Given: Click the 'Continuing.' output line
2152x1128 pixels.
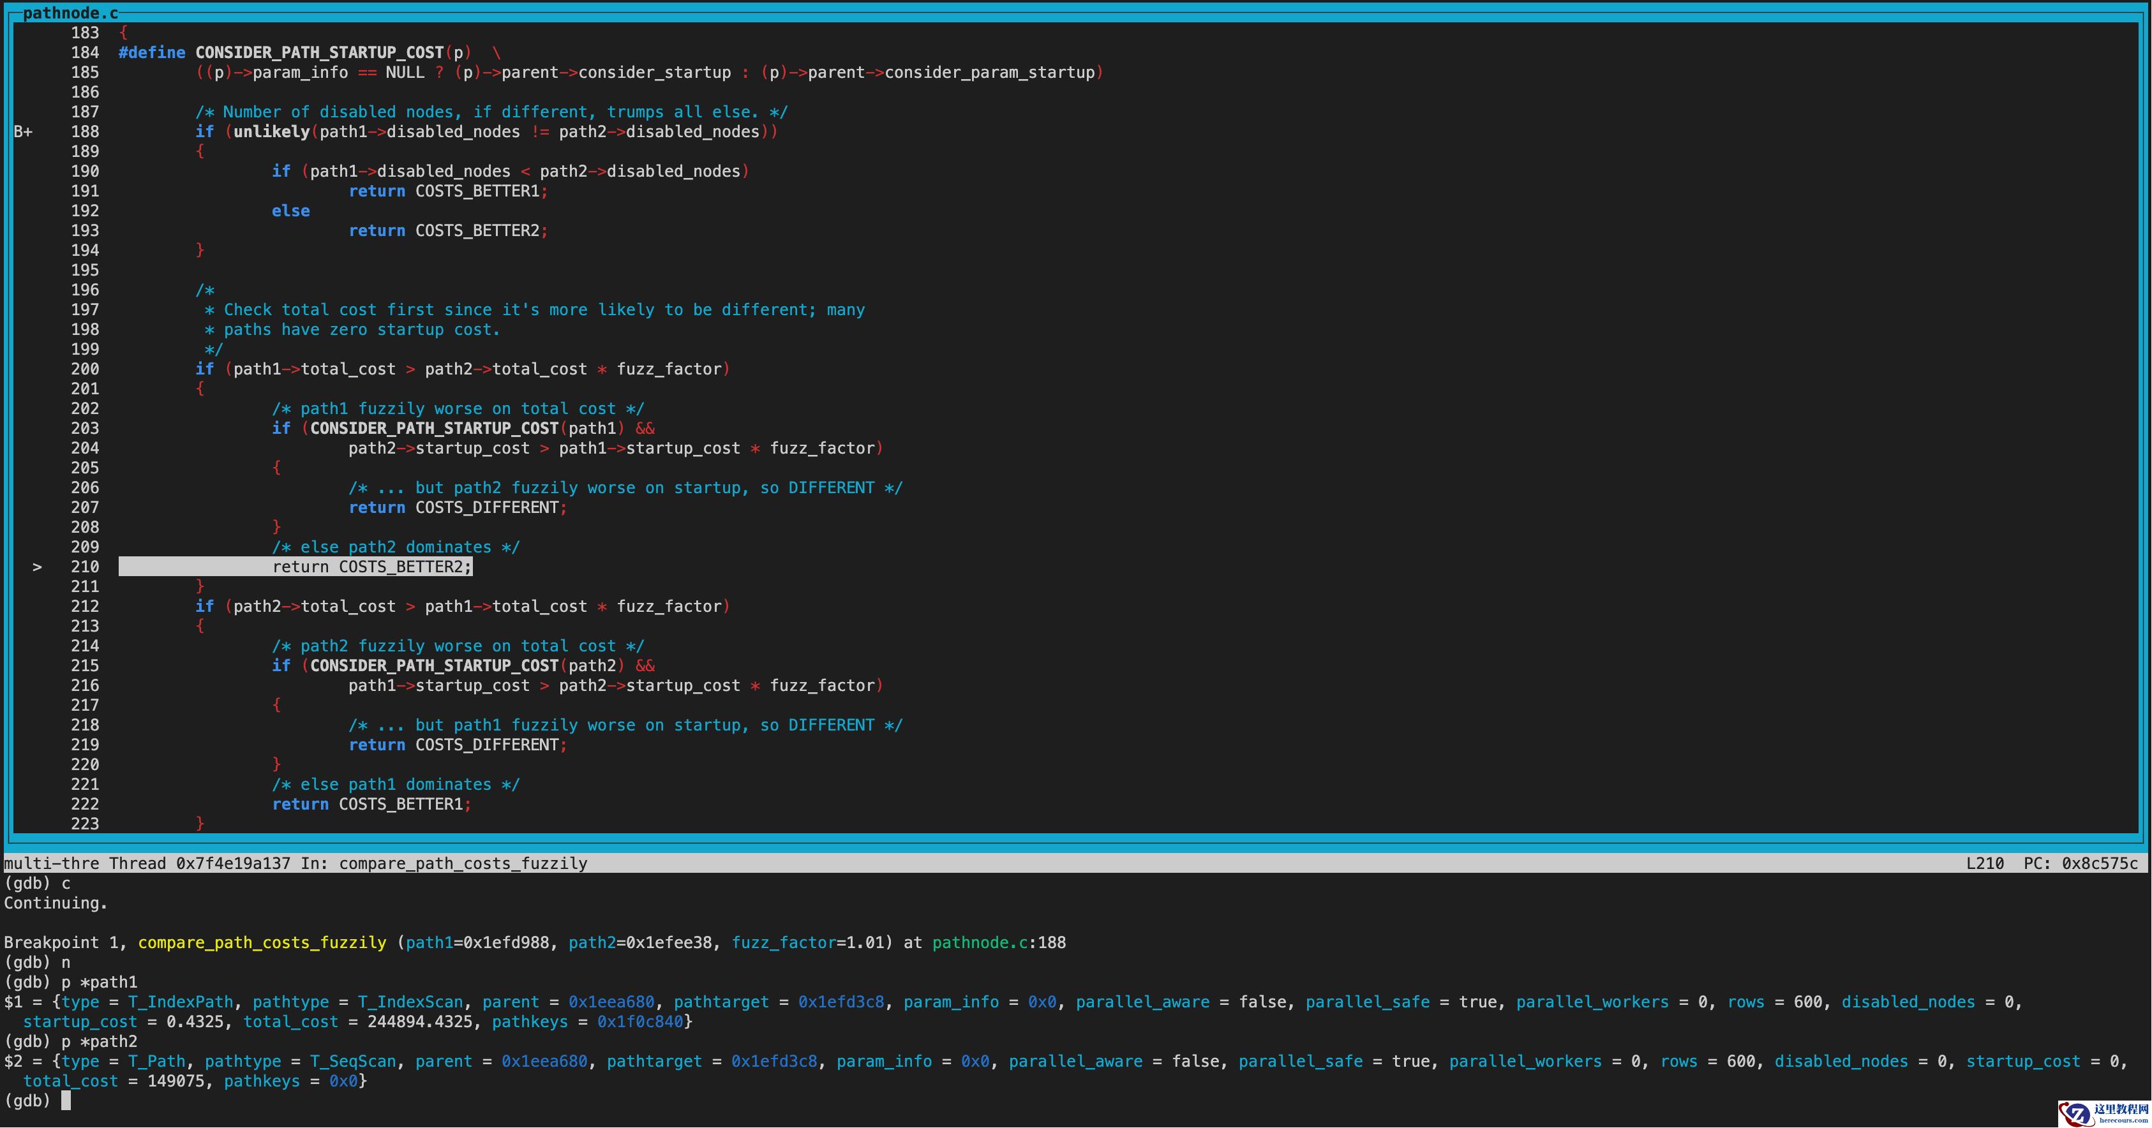Looking at the screenshot, I should [x=55, y=903].
